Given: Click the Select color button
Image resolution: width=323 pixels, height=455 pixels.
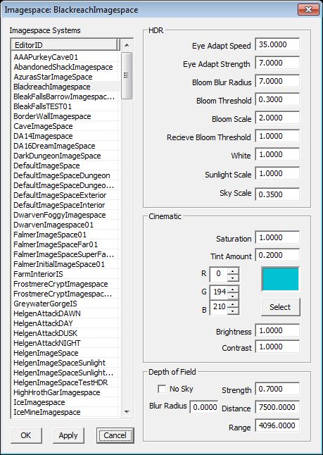Looking at the screenshot, I should 280,307.
